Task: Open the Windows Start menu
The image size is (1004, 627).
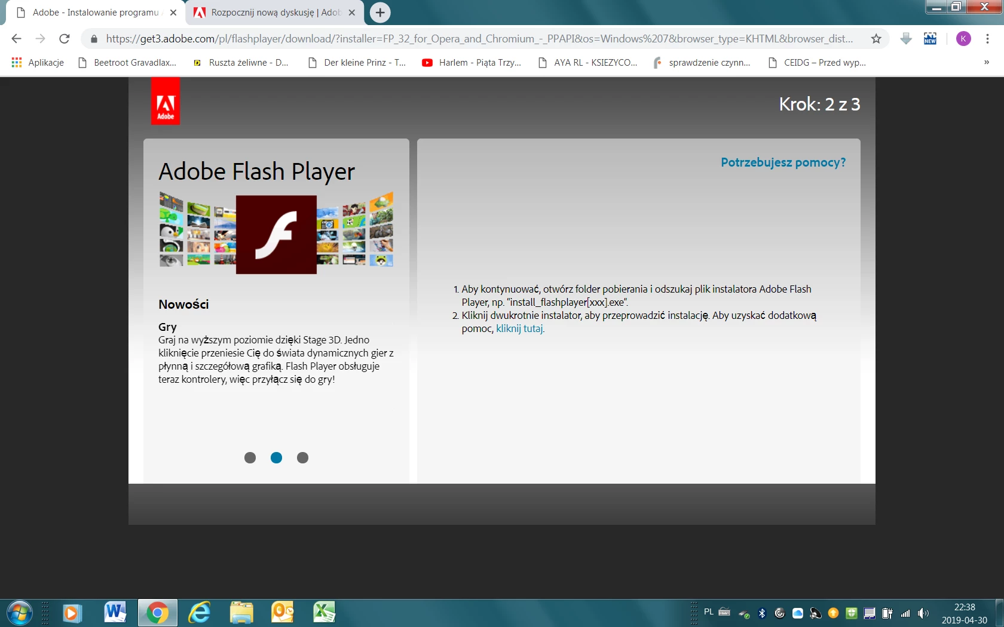Action: coord(19,613)
